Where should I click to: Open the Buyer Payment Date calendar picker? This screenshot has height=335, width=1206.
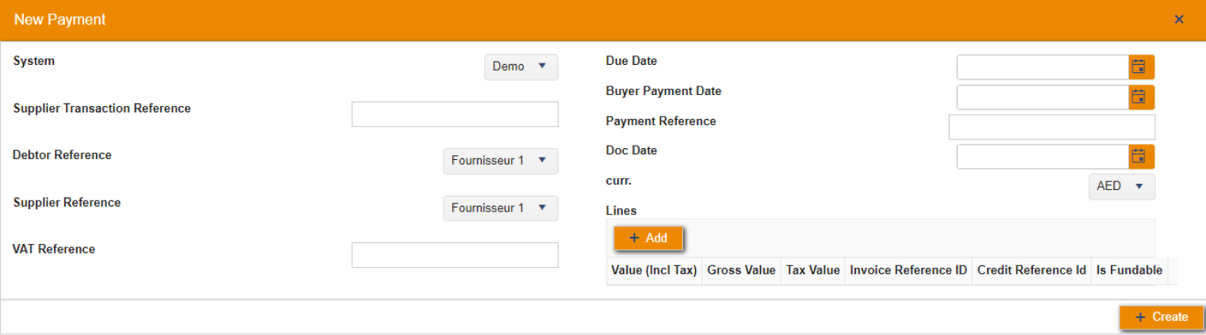pyautogui.click(x=1141, y=97)
